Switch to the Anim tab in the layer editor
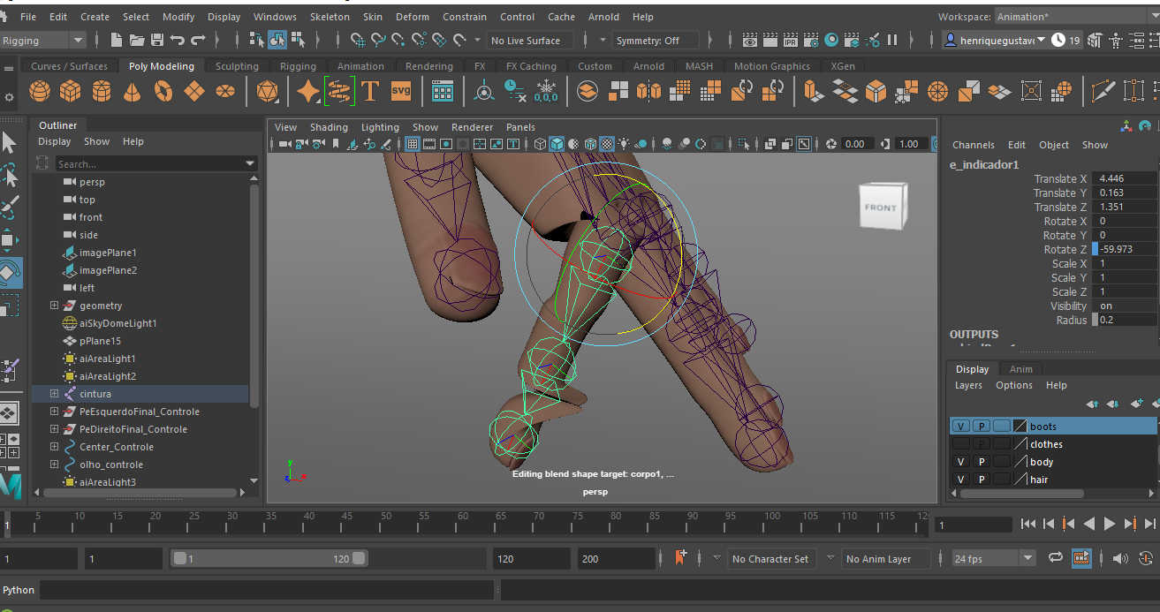1160x612 pixels. pos(1020,369)
